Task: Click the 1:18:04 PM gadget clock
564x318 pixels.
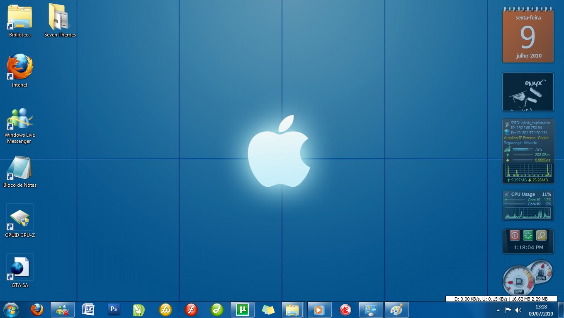Action: pos(528,247)
